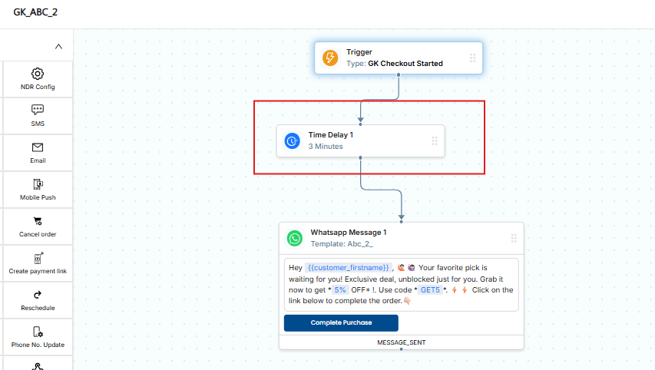Click the Time Delay bottom connector dot
The image size is (655, 370).
pos(360,158)
